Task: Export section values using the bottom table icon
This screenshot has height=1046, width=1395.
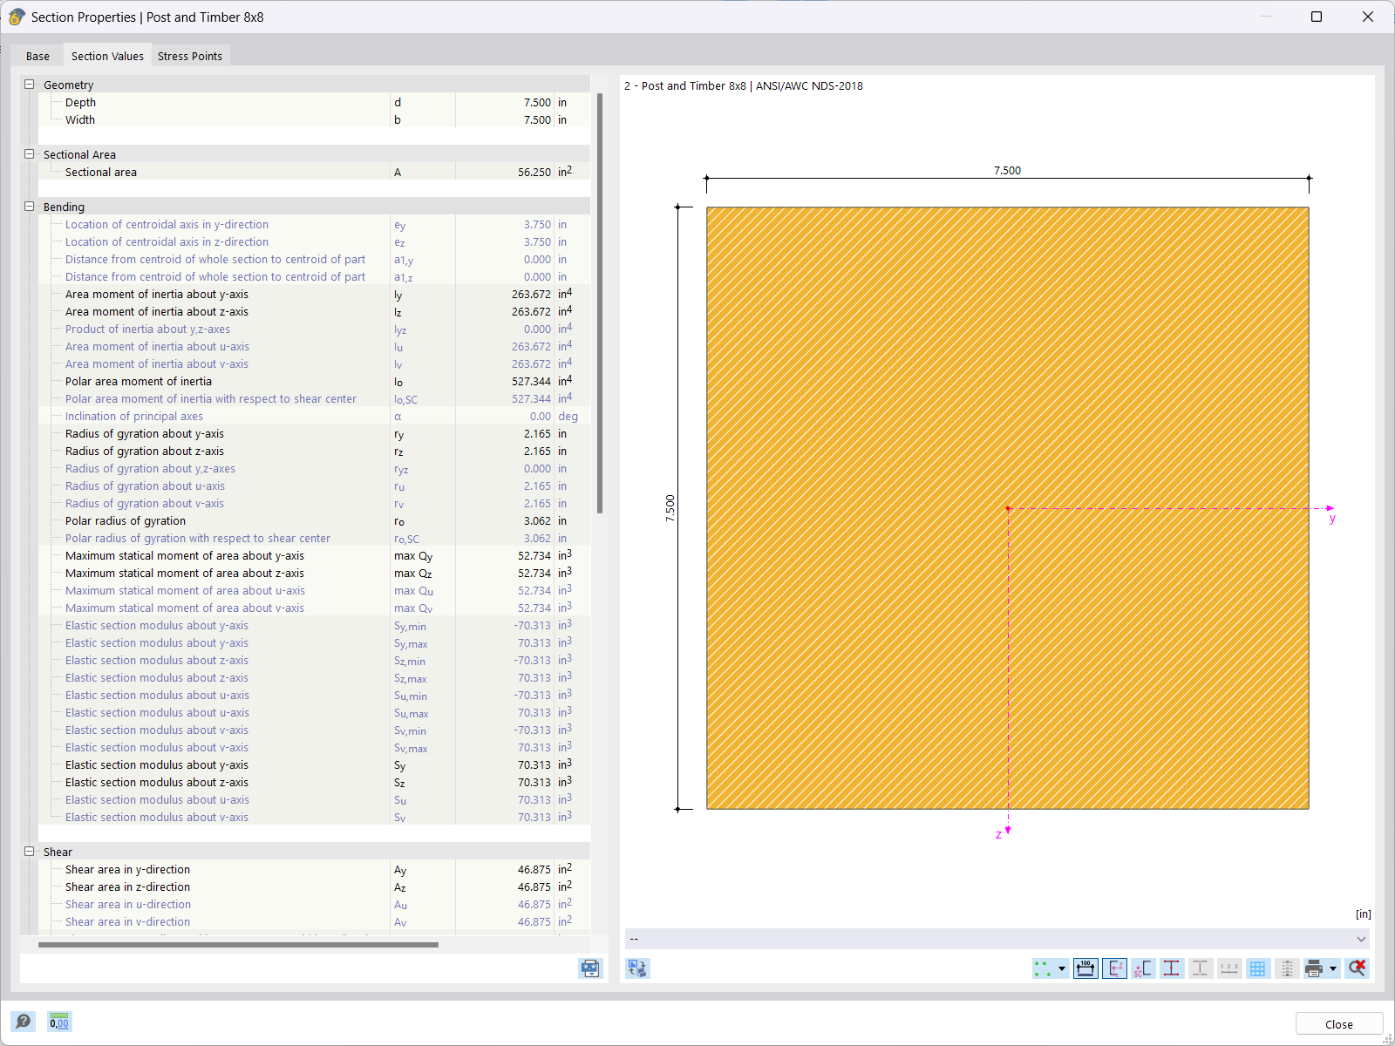Action: tap(590, 968)
